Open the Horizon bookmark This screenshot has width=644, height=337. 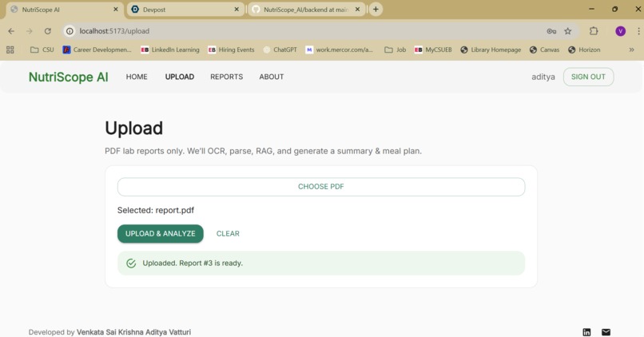[x=584, y=50]
